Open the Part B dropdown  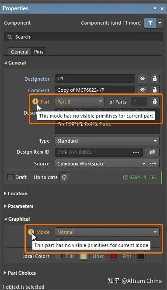point(80,102)
